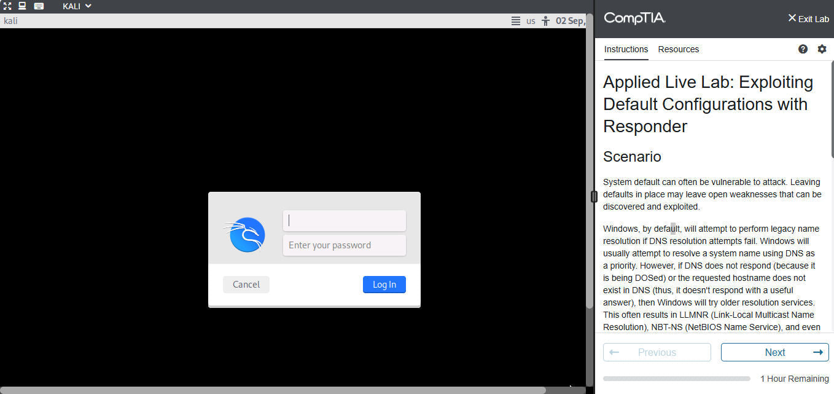Screen dimensions: 834x394
Task: Click the accessibility icon on Kali panel
Action: (x=545, y=20)
